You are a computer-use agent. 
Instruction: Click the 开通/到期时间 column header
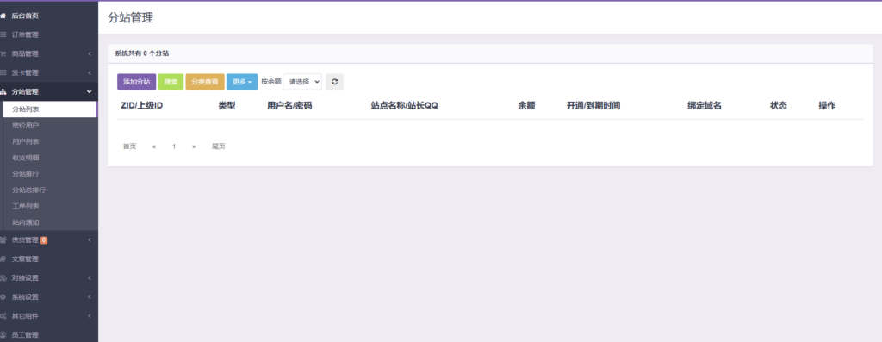593,106
